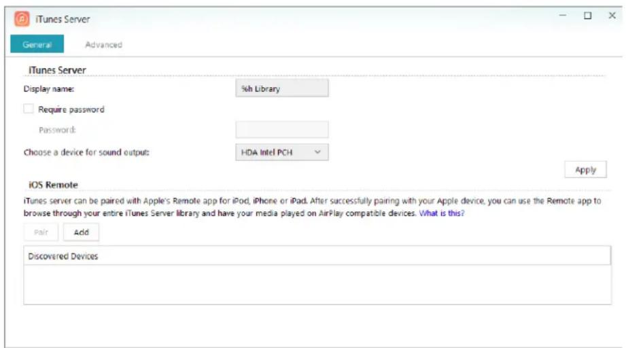The width and height of the screenshot is (626, 348).
Task: Click the Display name input field
Action: (282, 88)
